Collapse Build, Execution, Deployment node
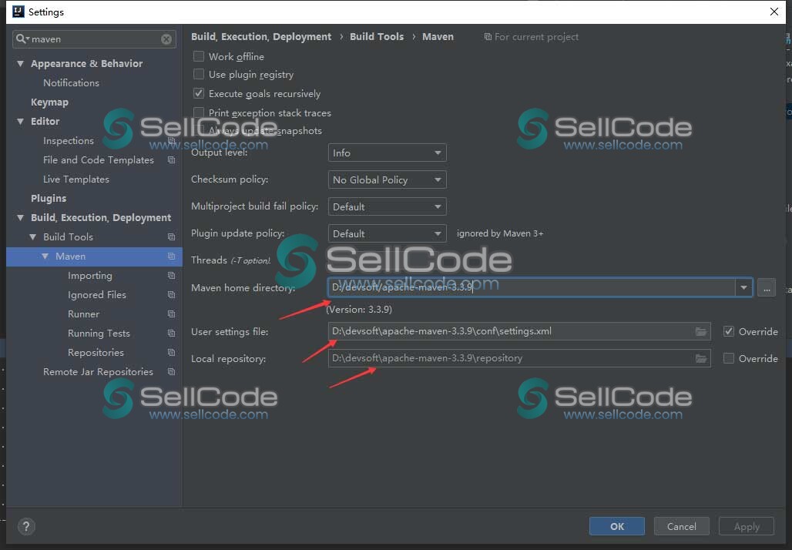Image resolution: width=792 pixels, height=550 pixels. pos(20,218)
